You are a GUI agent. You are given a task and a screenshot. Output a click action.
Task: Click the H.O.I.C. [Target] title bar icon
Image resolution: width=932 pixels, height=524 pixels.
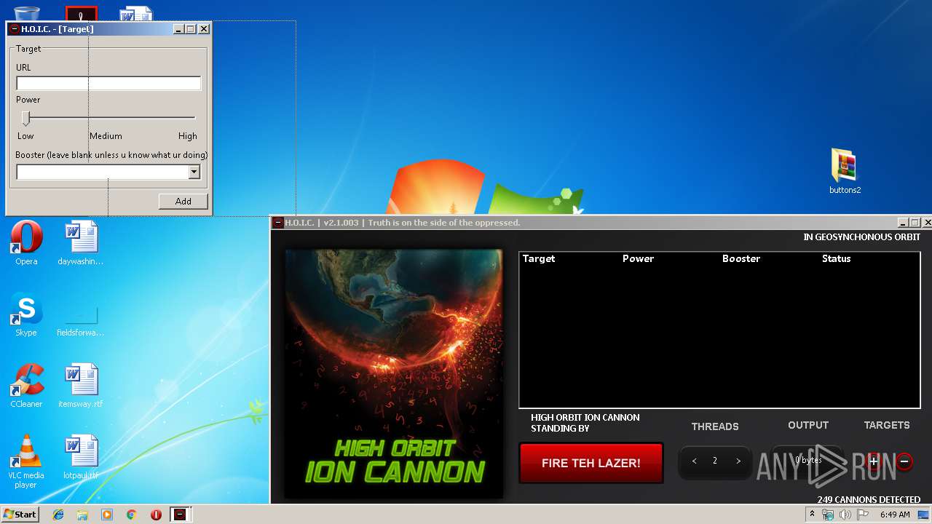[x=14, y=29]
